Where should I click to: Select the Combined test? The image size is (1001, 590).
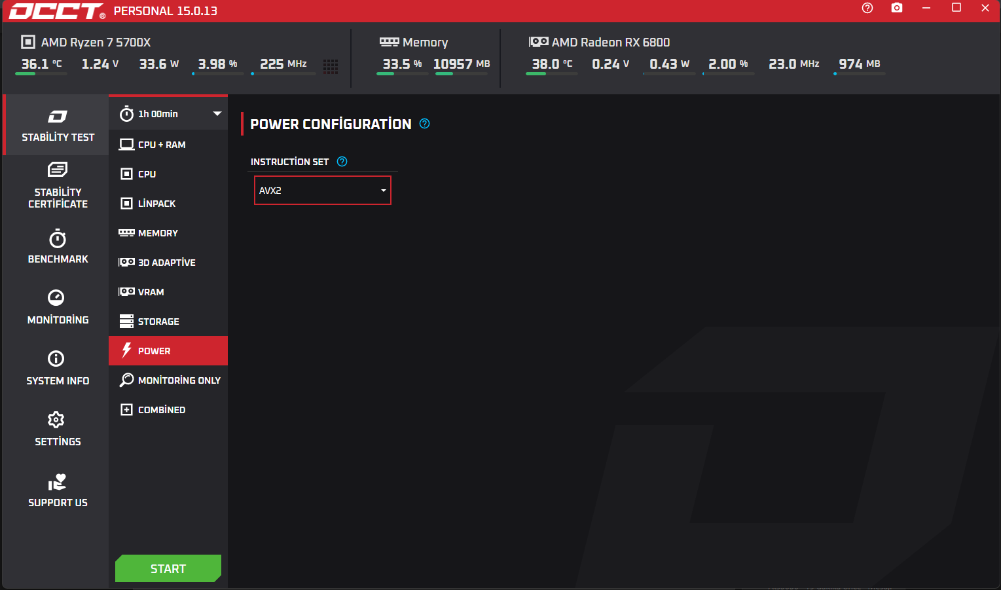point(168,410)
